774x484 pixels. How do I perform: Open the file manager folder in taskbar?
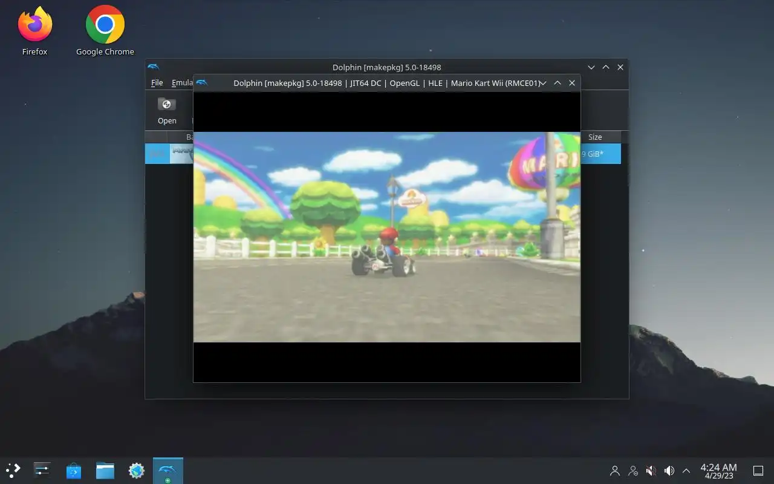pos(105,470)
